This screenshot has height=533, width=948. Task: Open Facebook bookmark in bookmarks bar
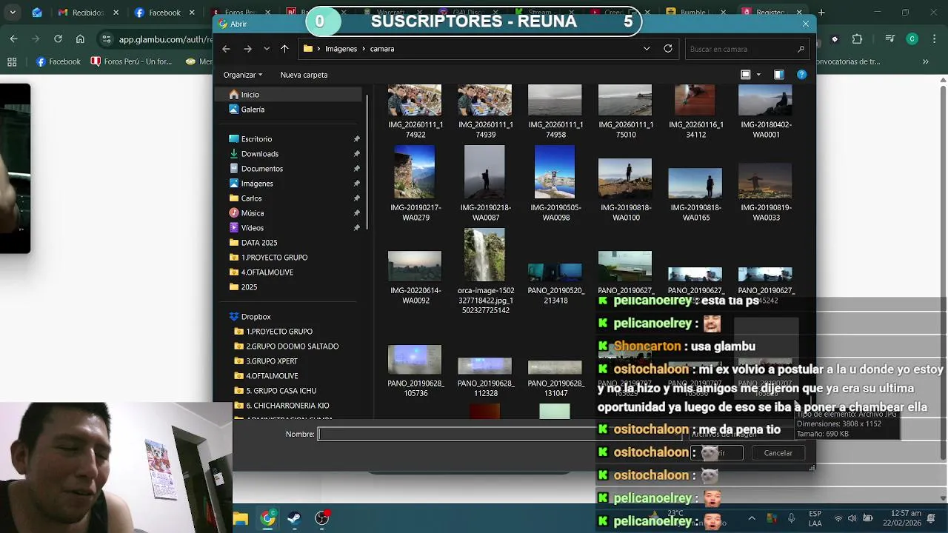[59, 62]
